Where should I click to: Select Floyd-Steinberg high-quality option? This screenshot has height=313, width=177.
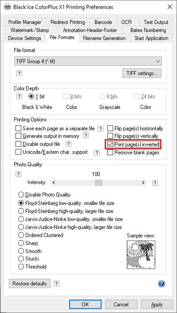tap(21, 211)
